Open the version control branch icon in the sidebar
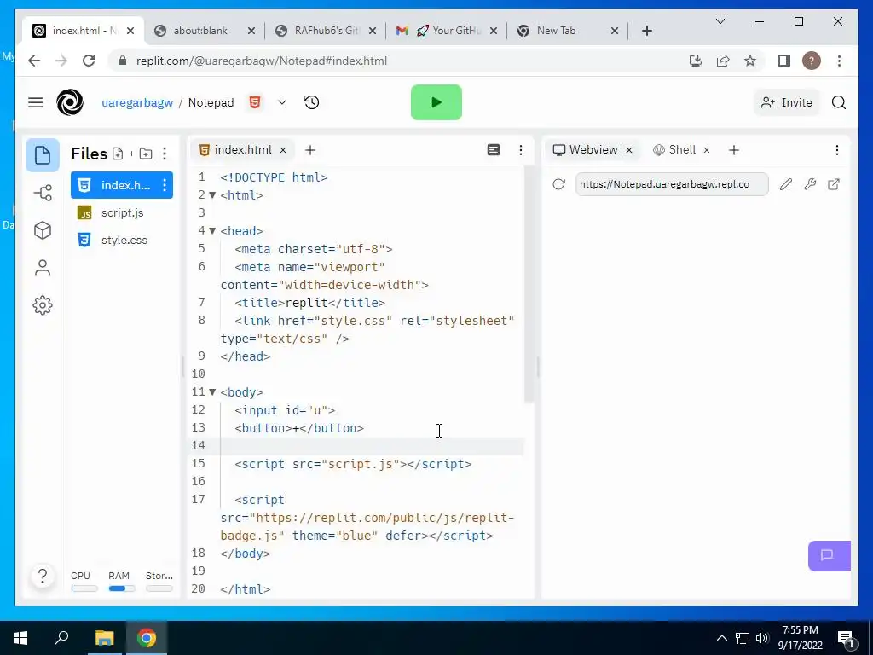 click(x=43, y=193)
